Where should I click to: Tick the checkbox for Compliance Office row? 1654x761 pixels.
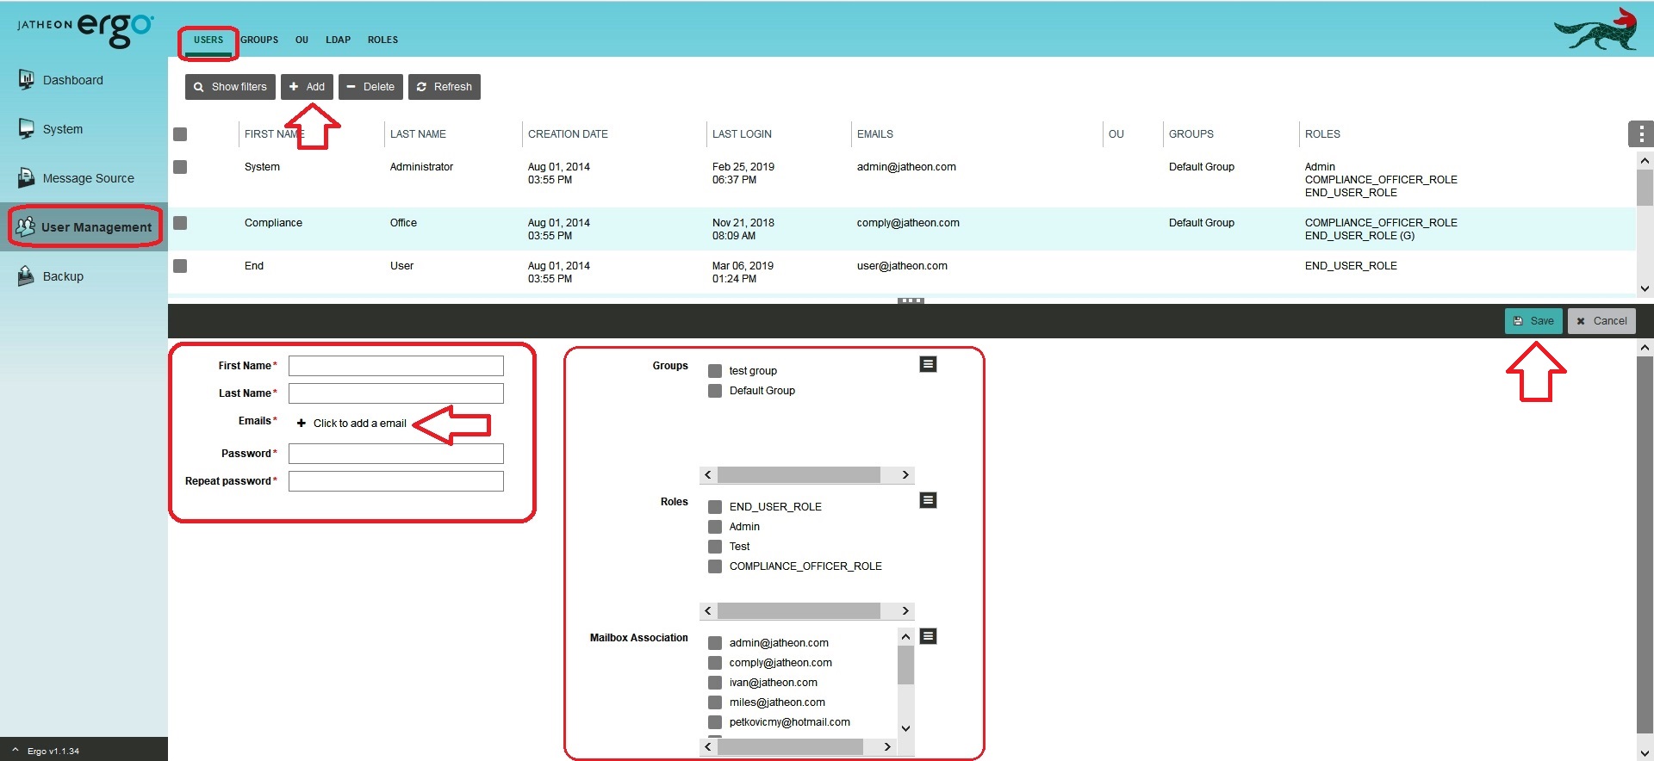180,223
